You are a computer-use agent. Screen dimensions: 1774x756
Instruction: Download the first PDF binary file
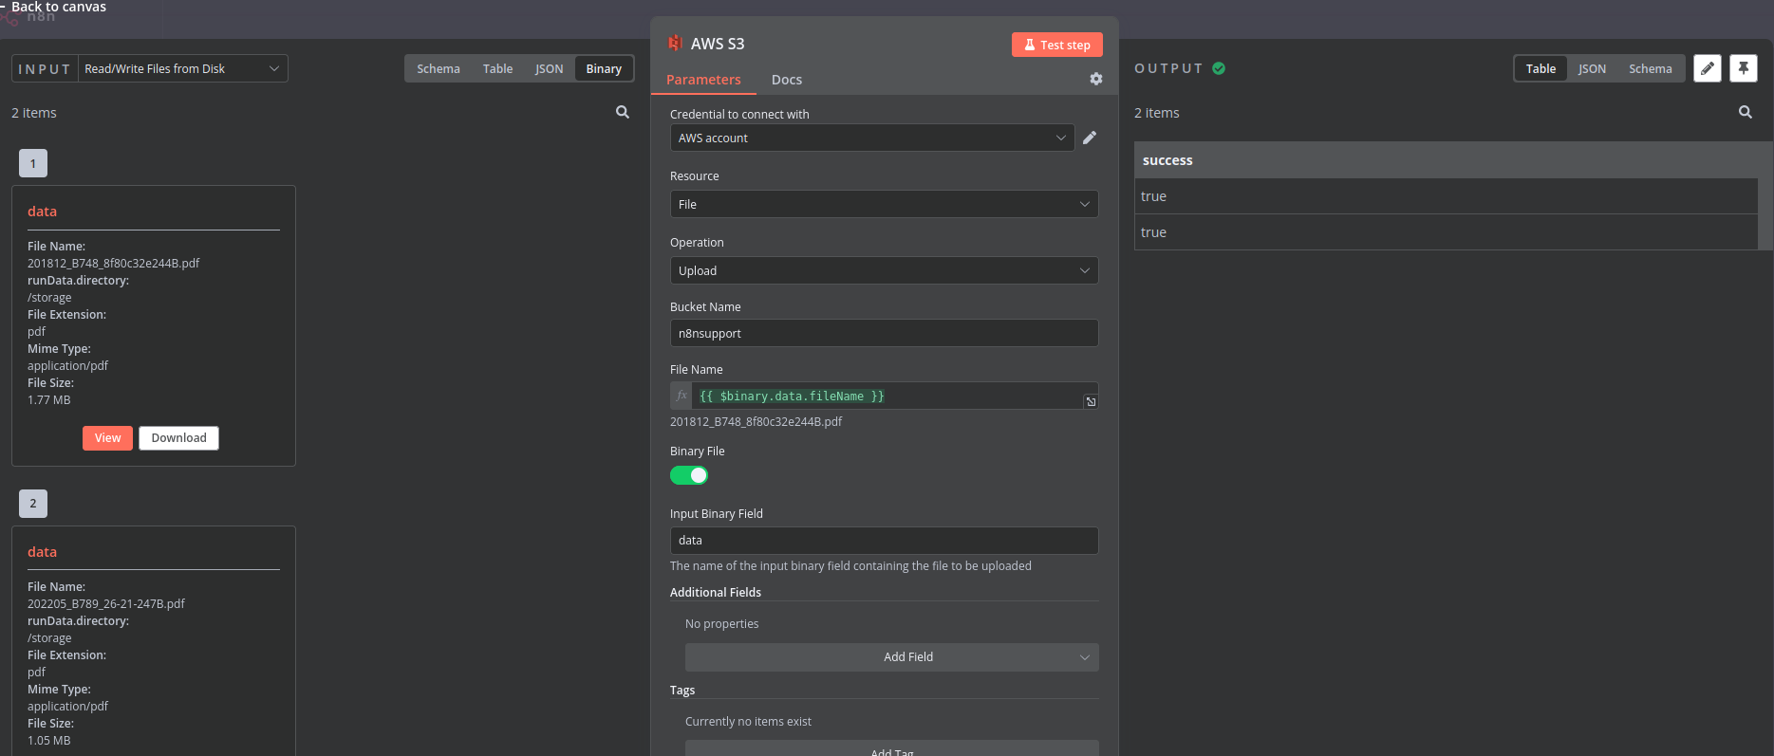(178, 437)
